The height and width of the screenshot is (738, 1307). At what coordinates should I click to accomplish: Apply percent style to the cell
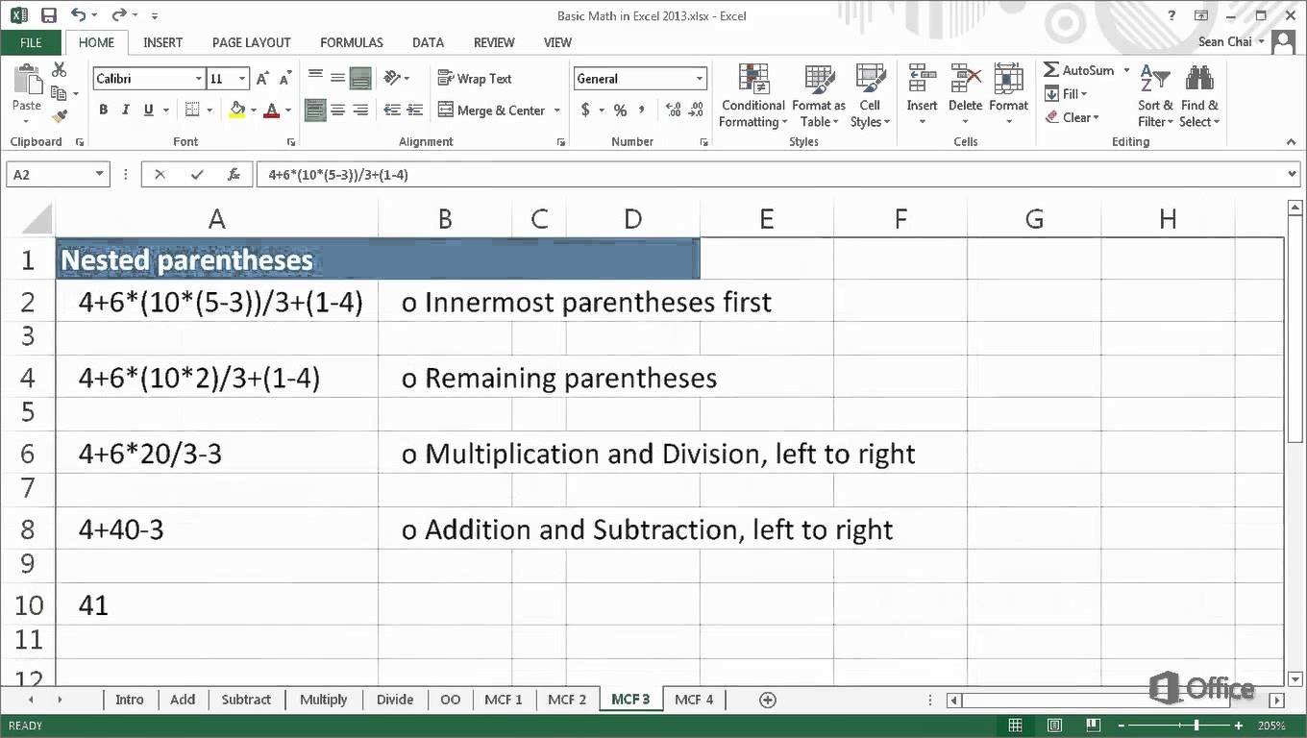[620, 111]
